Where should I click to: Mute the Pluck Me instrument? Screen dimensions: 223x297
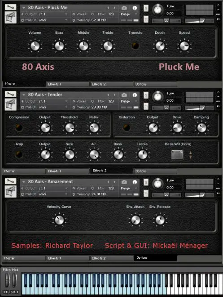(146, 19)
